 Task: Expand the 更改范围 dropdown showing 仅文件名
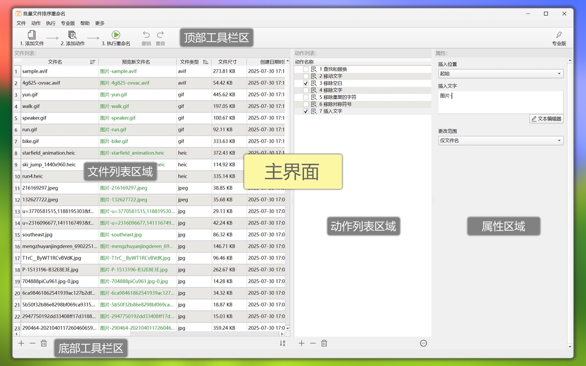click(x=500, y=141)
